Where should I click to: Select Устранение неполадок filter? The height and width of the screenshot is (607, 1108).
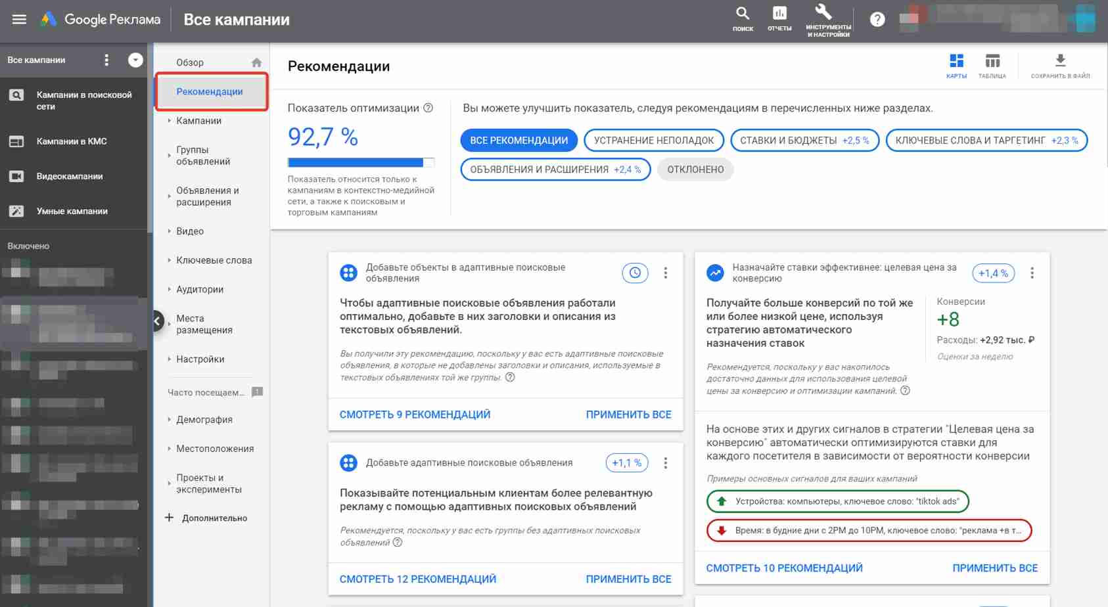click(x=654, y=141)
